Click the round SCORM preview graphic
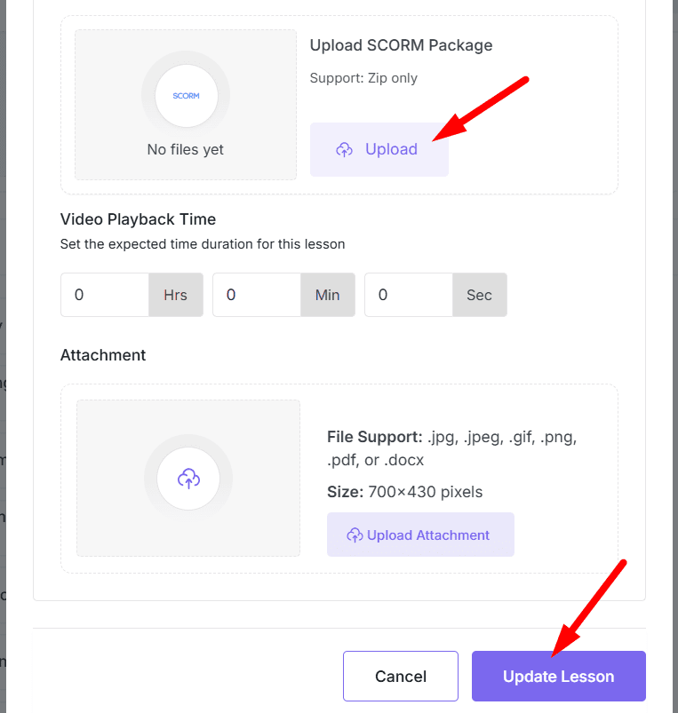Image resolution: width=678 pixels, height=713 pixels. pyautogui.click(x=185, y=94)
